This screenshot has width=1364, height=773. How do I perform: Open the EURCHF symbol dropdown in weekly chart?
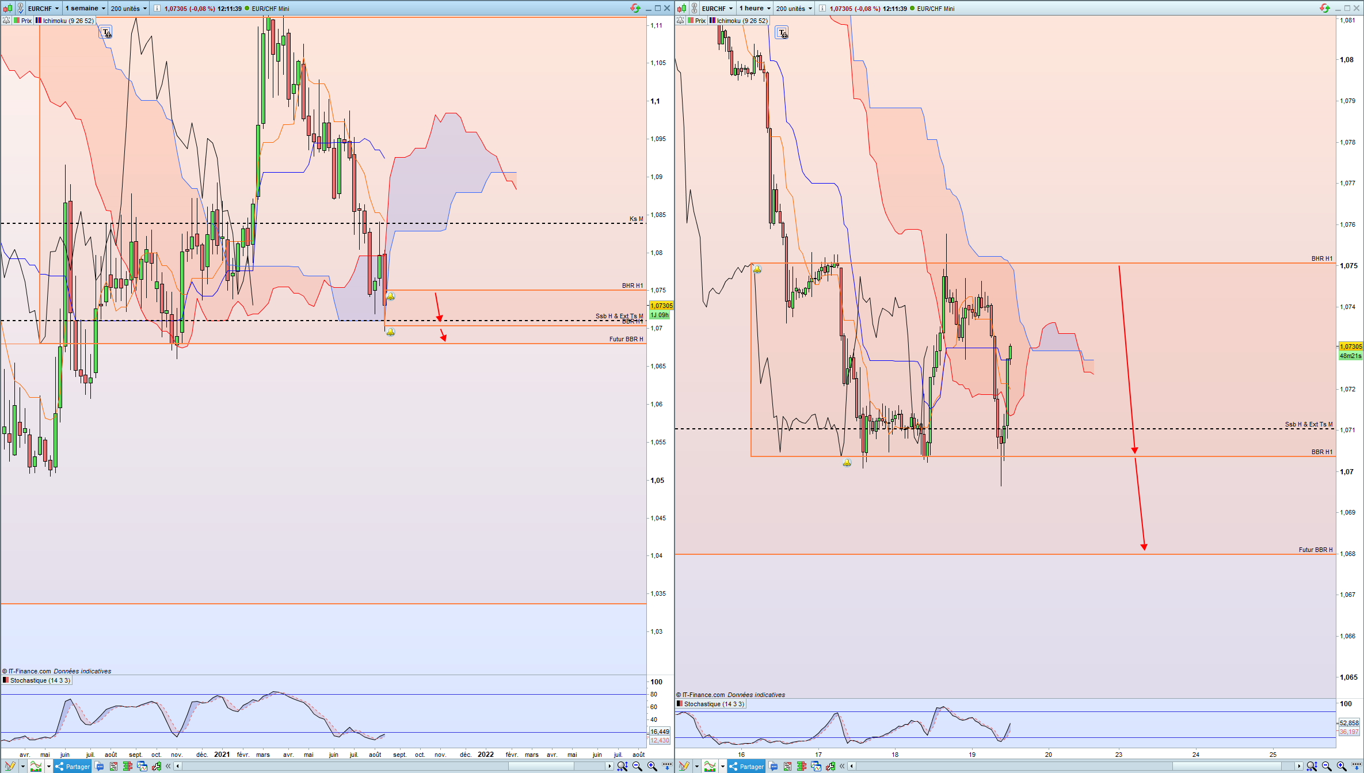point(44,9)
